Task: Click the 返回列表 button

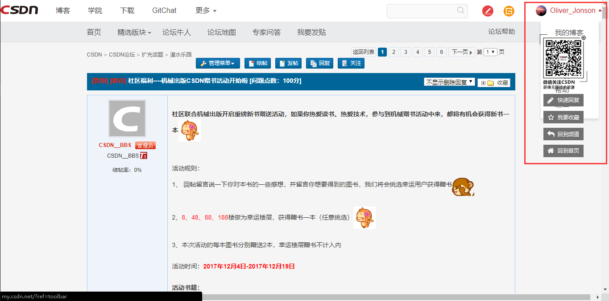Action: (364, 52)
